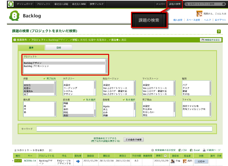Viewport: 228px width, 166px height.
Task: Switch to the 日付 tab
Action: (59, 48)
